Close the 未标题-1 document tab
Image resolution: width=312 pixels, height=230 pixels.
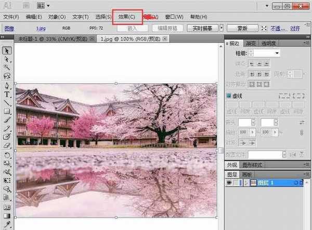click(x=92, y=39)
